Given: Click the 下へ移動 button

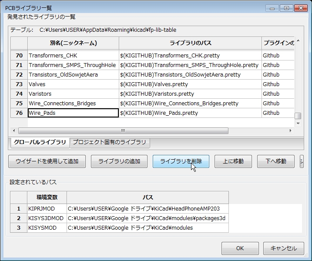Looking at the screenshot, I should pyautogui.click(x=276, y=161).
